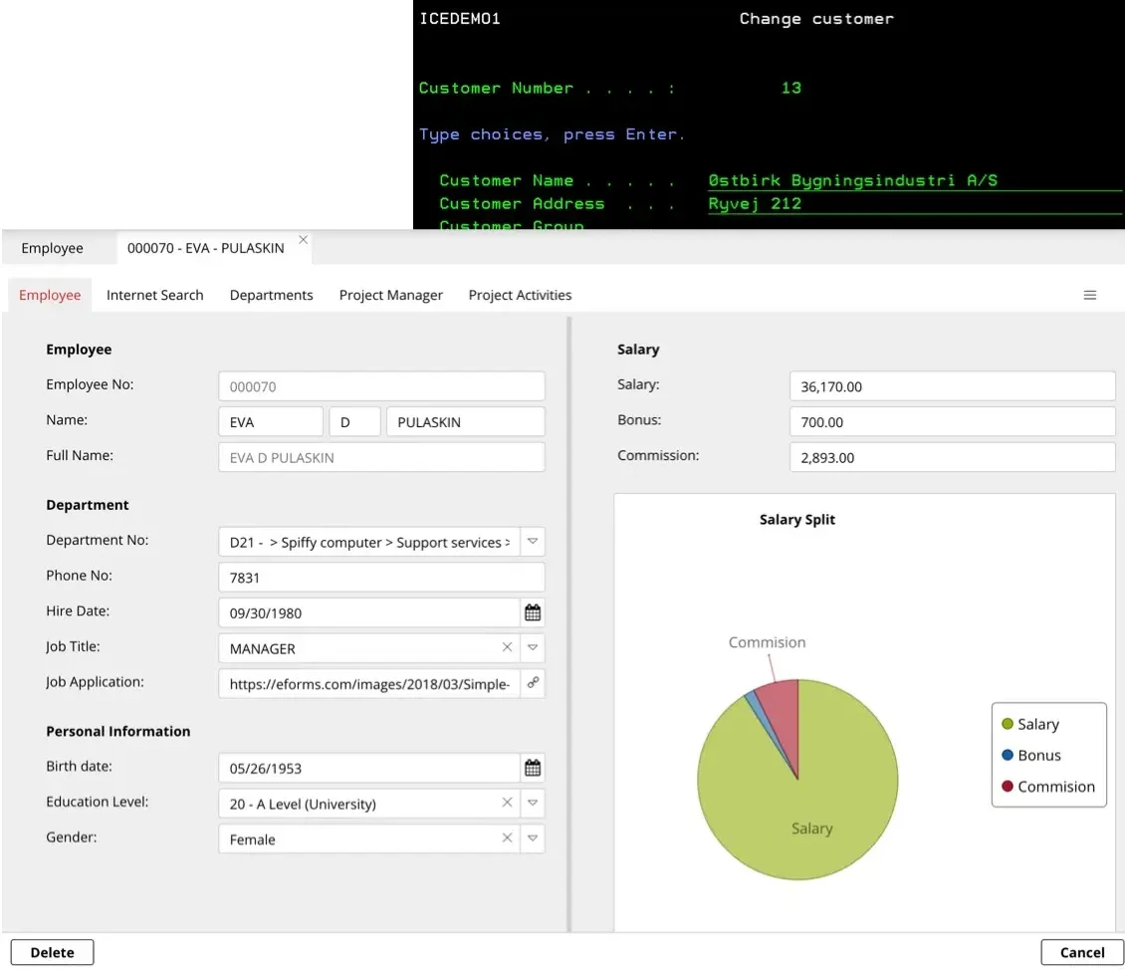
Task: Click the Salary Split chart title
Action: [x=797, y=520]
